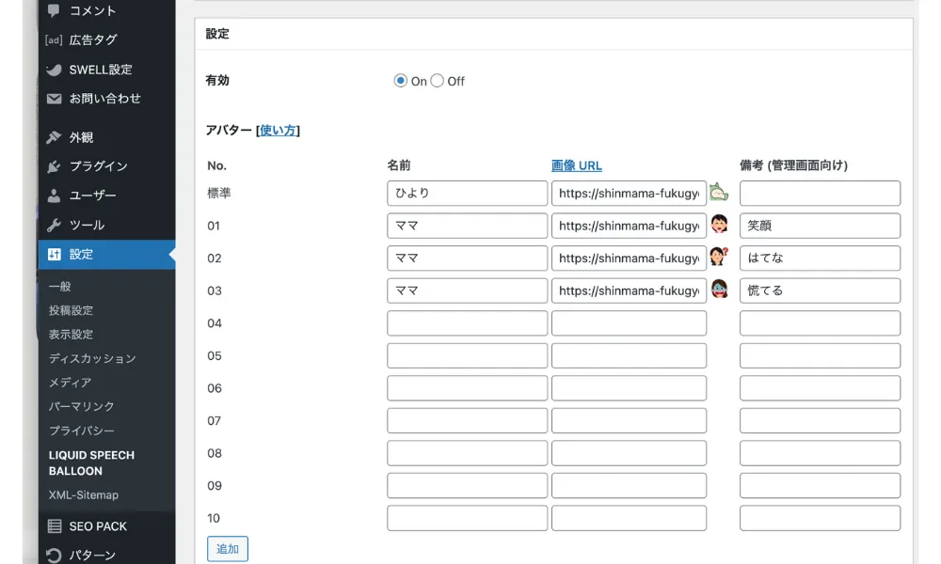This screenshot has height=564, width=941.
Task: Click the 追加 button
Action: coord(228,549)
